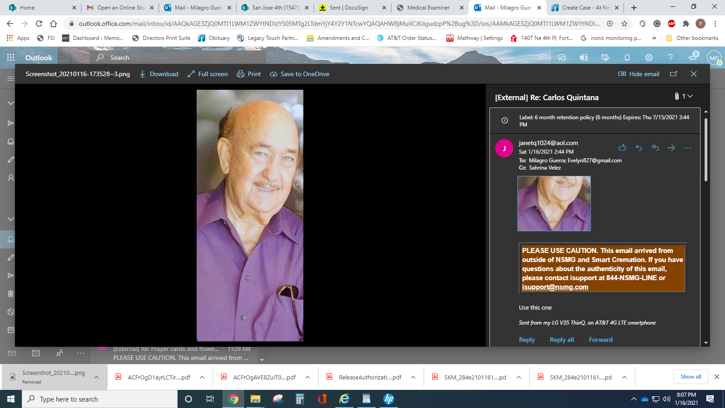The width and height of the screenshot is (725, 408).
Task: Expand options for Screenshot_20210 download item
Action: tap(97, 377)
